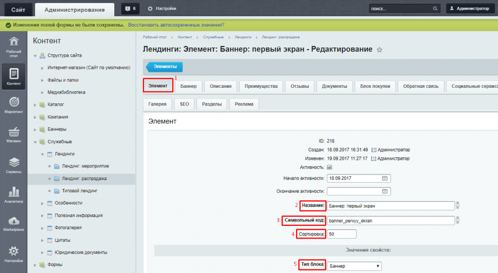Expand the Каталог tree node
498x273 pixels.
click(35, 104)
